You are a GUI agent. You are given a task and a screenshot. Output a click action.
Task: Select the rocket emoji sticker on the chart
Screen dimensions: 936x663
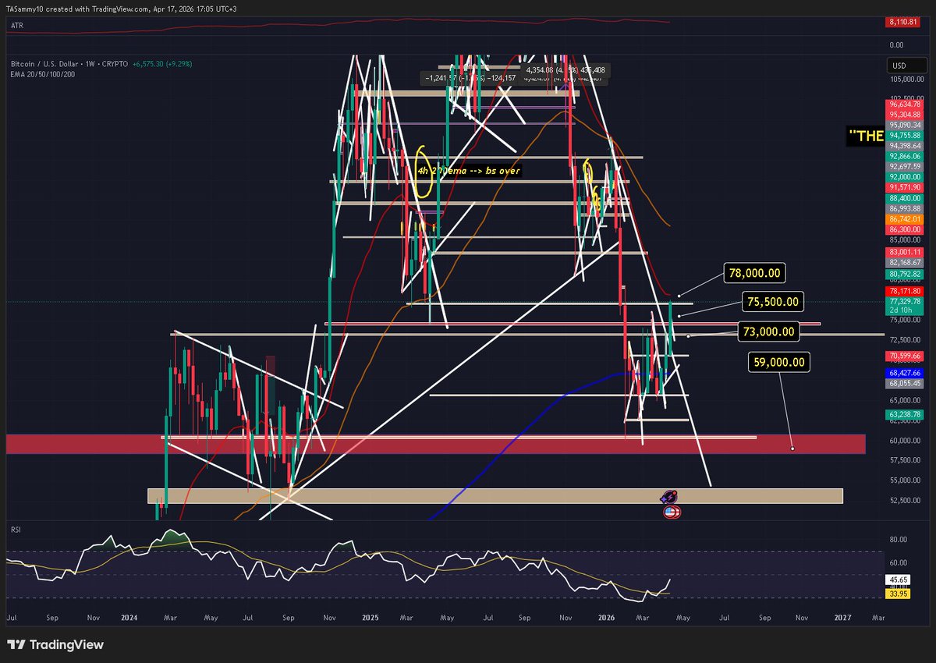669,497
